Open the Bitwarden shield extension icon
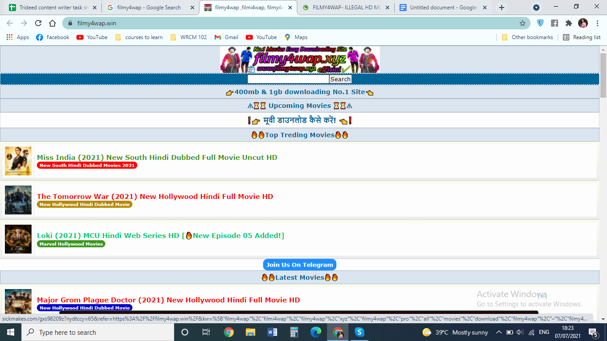This screenshot has width=607, height=341. pyautogui.click(x=540, y=23)
